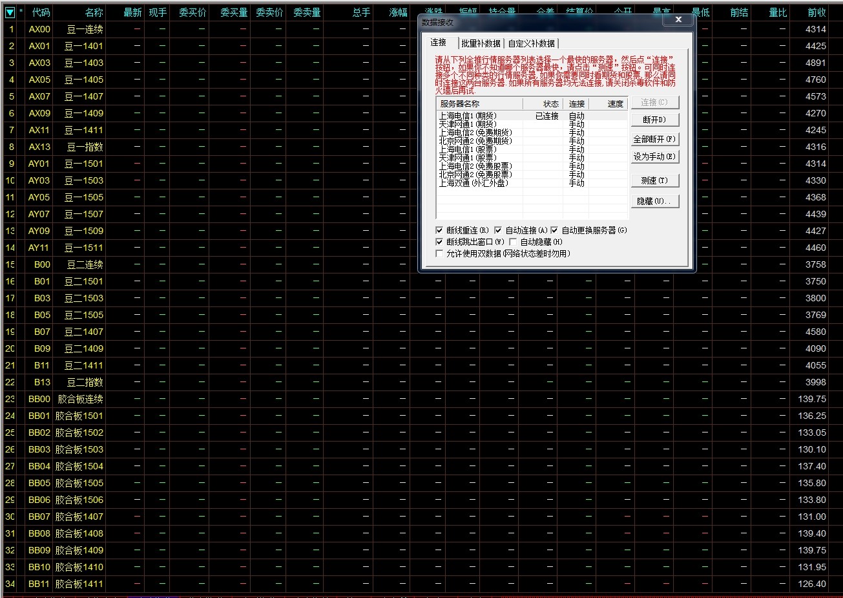
Task: Disable 自动更换服务器(G) checkbox
Action: (554, 230)
